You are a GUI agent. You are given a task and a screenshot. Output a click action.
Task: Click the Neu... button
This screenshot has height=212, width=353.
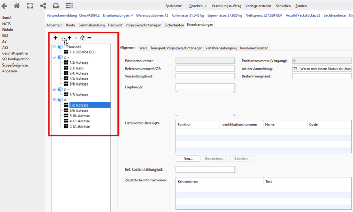click(x=188, y=159)
